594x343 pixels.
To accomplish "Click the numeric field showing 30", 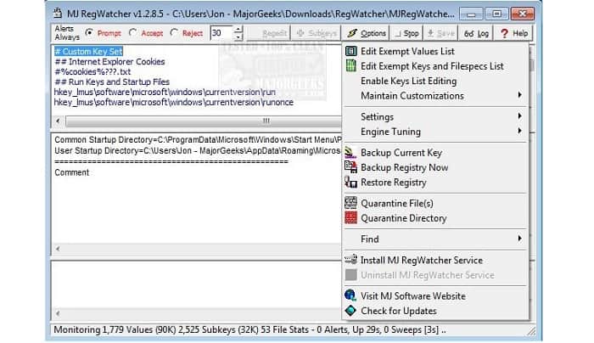I will 222,33.
